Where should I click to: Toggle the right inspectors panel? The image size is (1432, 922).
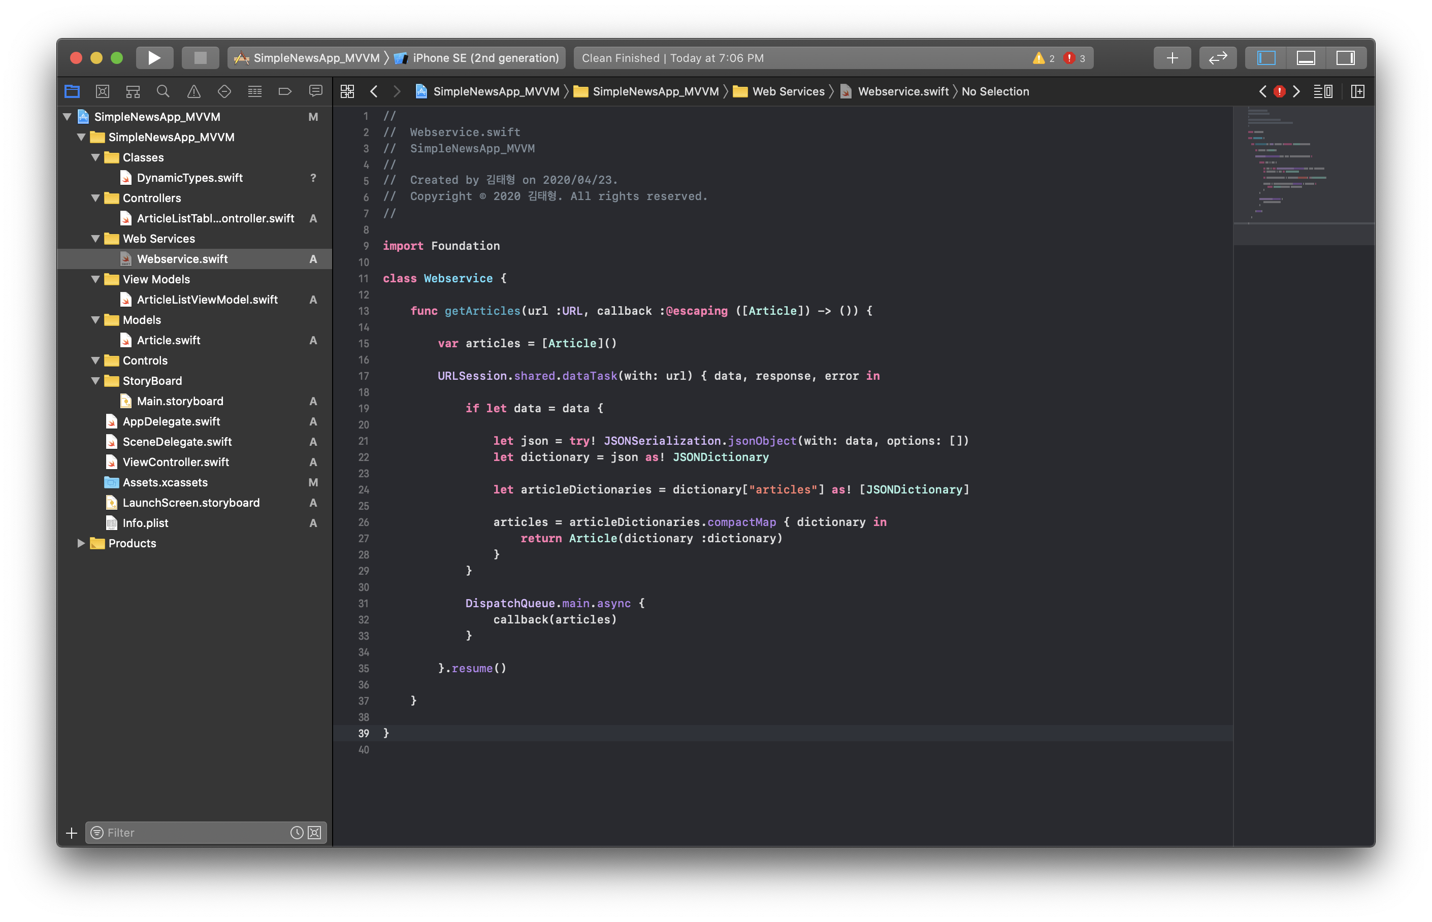pos(1345,58)
